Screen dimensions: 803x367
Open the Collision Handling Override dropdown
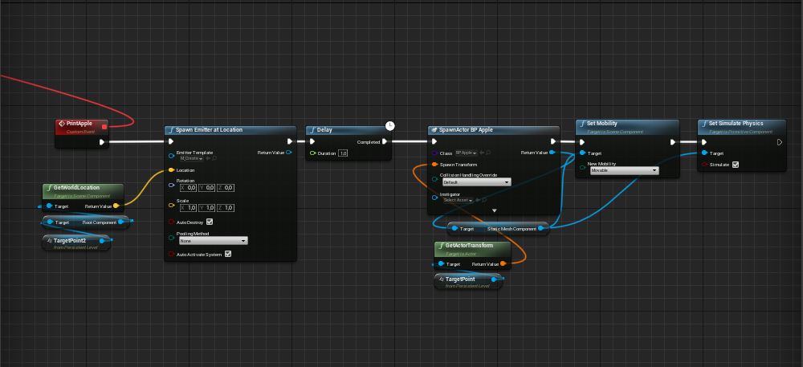(476, 182)
